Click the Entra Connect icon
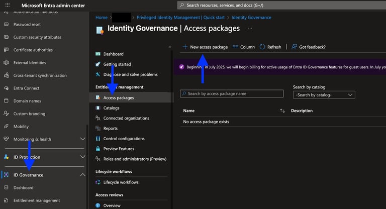The image size is (386, 209). point(7,88)
